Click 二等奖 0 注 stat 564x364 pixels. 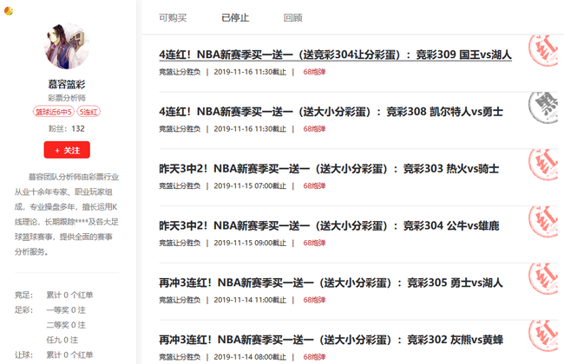66,325
